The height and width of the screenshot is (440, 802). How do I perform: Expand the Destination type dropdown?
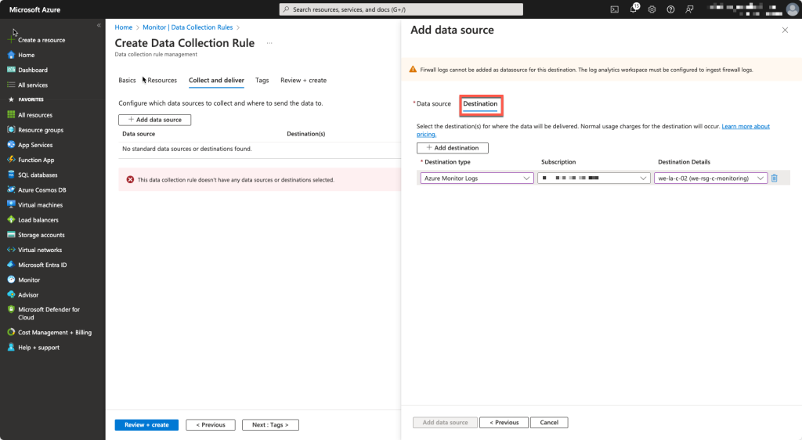(477, 179)
